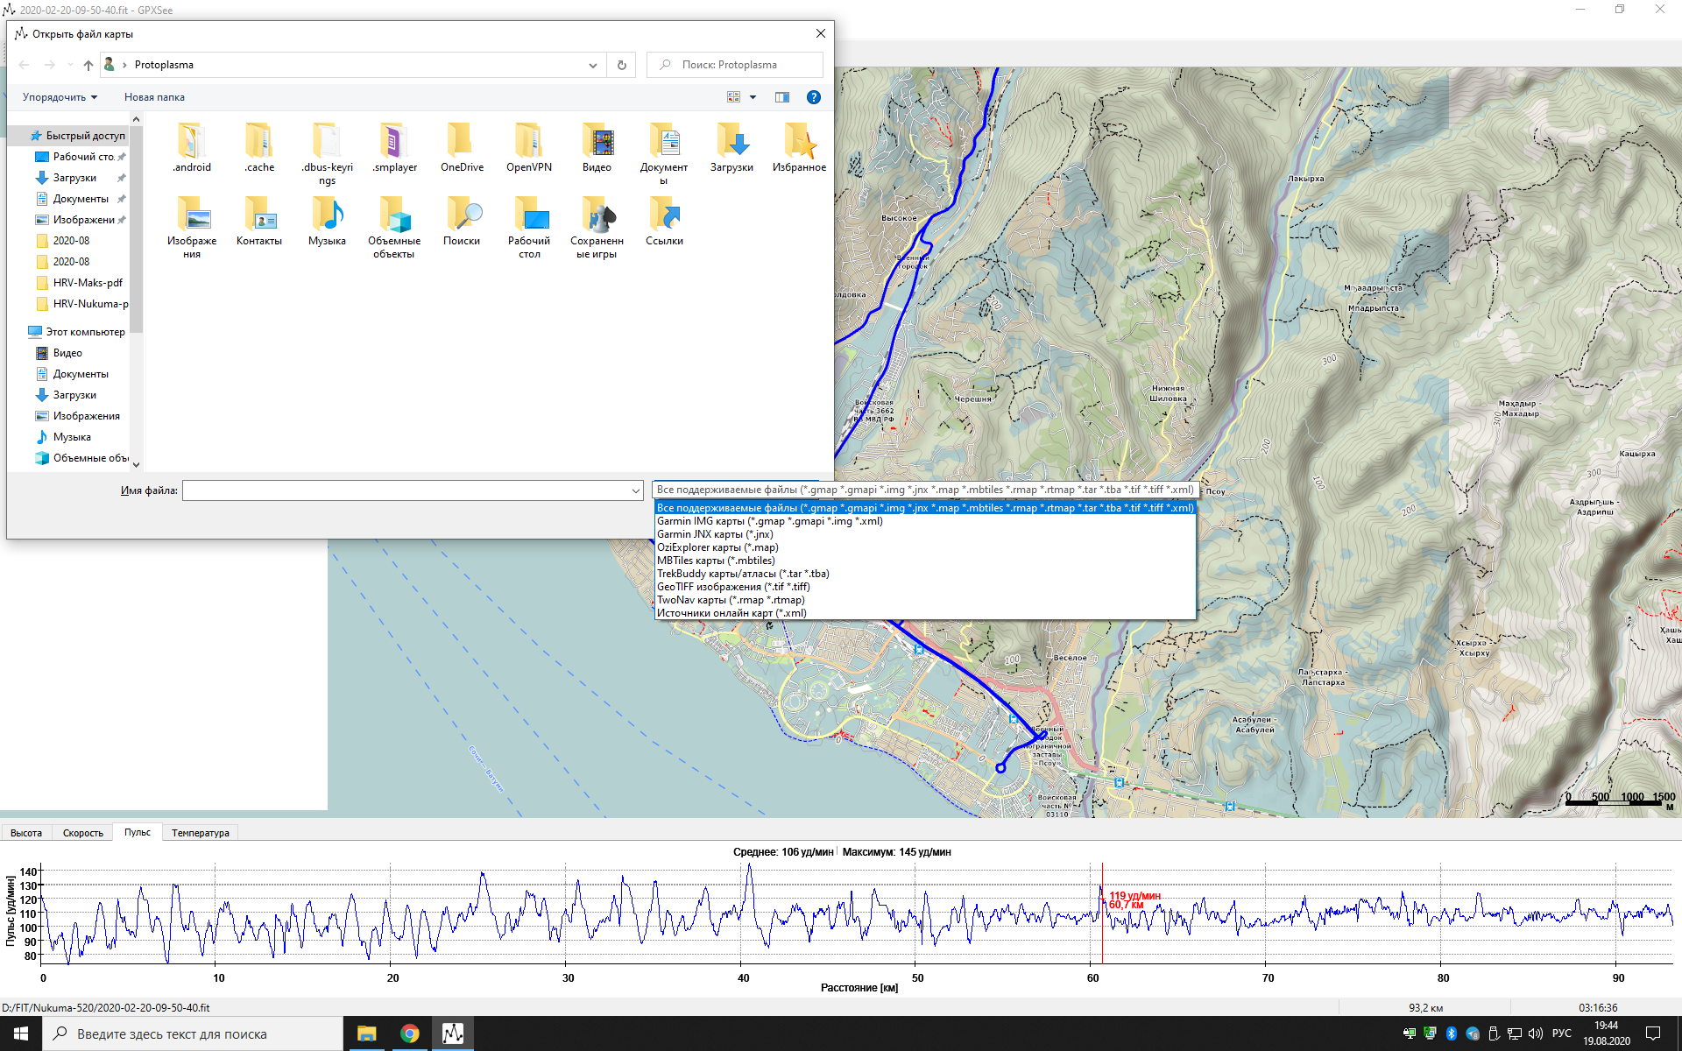Screen dimensions: 1682x1051
Task: Open the view mode options dropdown
Action: point(753,97)
